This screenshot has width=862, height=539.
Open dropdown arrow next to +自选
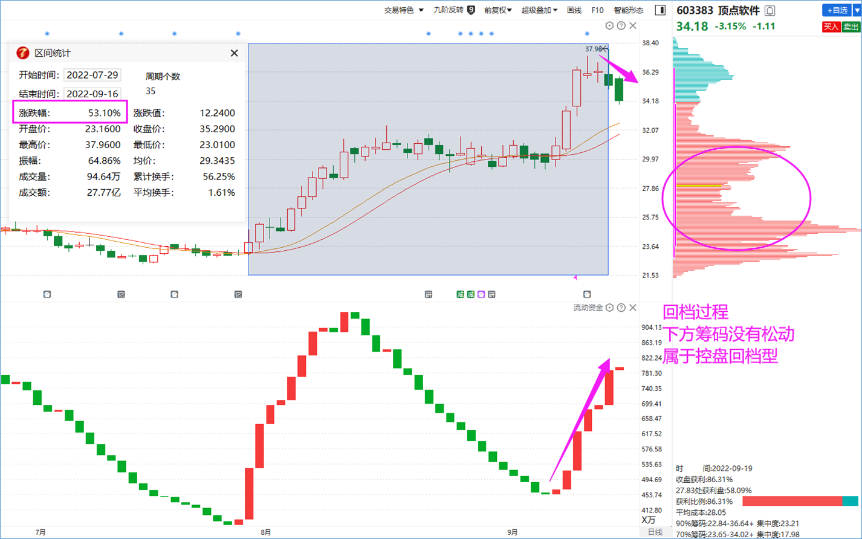[857, 10]
